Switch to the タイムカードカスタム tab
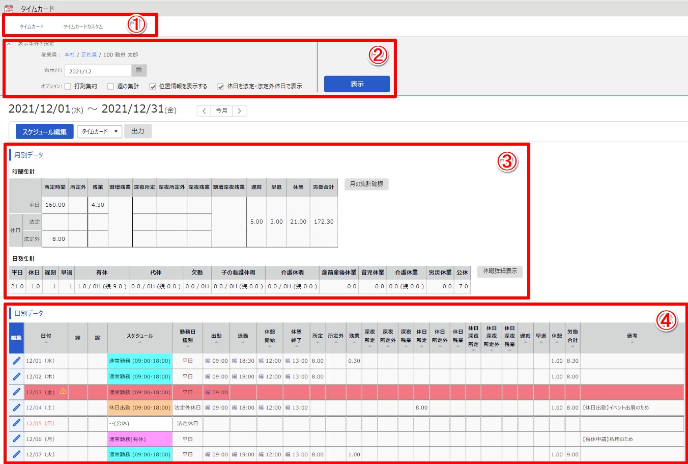Viewport: 688px width, 464px height. [83, 26]
